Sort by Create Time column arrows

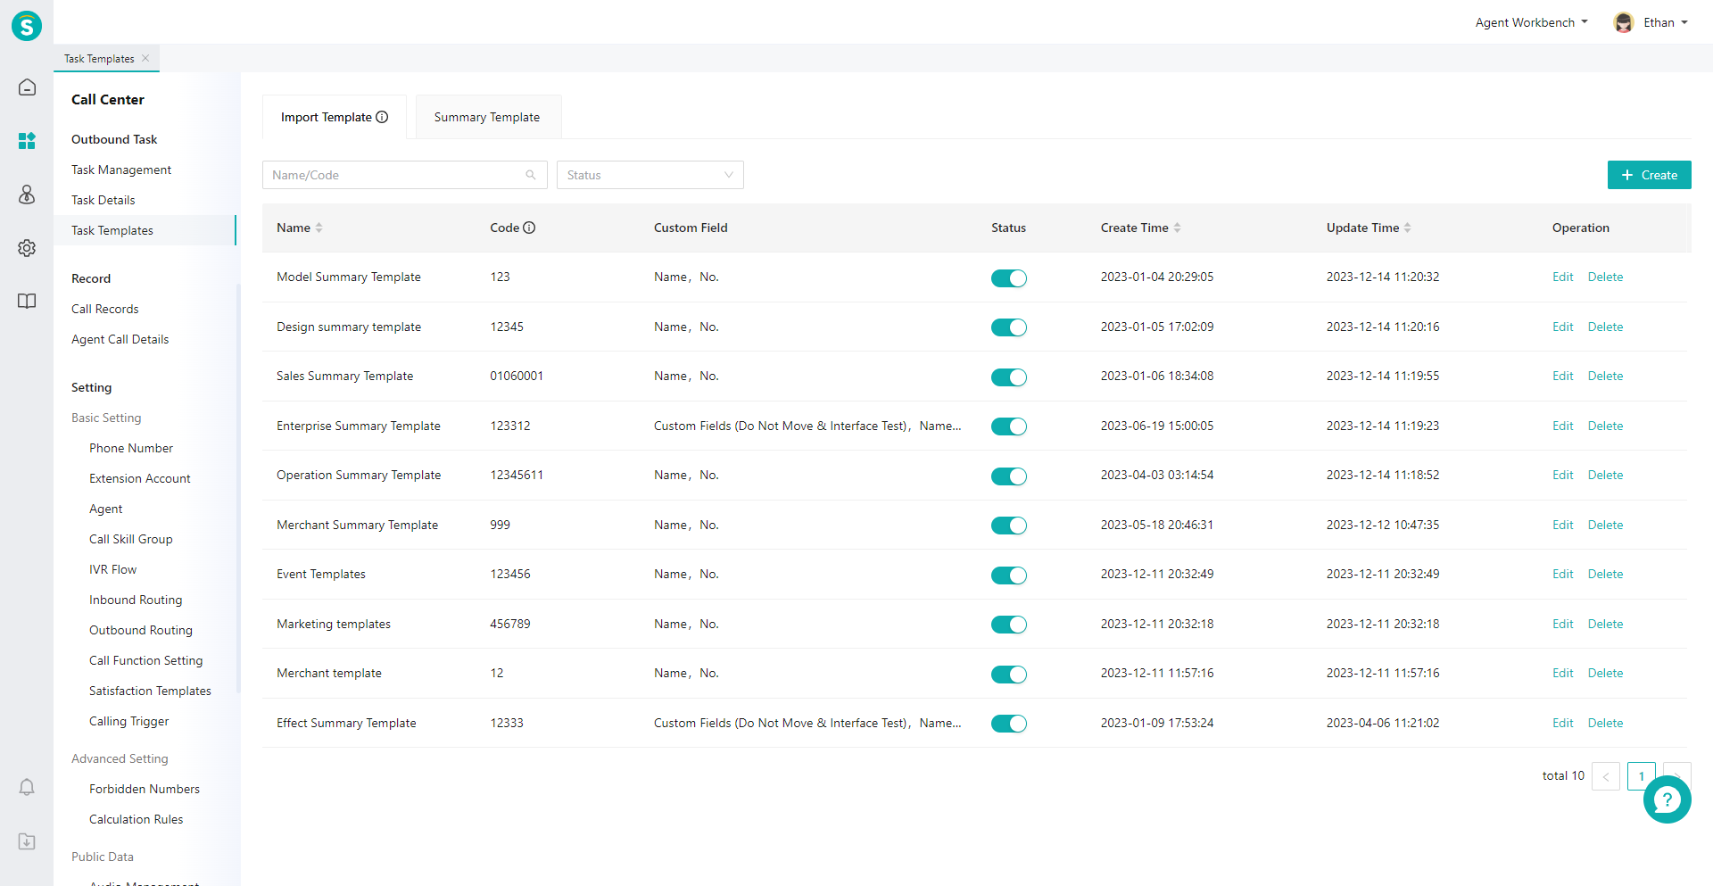coord(1177,228)
